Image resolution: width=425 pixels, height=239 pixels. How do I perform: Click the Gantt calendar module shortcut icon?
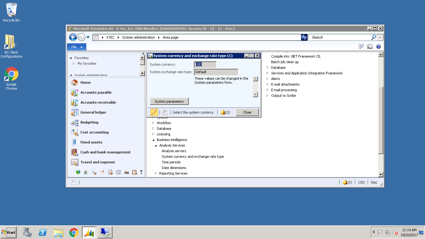click(x=118, y=172)
